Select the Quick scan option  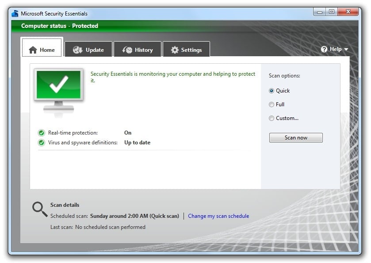[272, 91]
